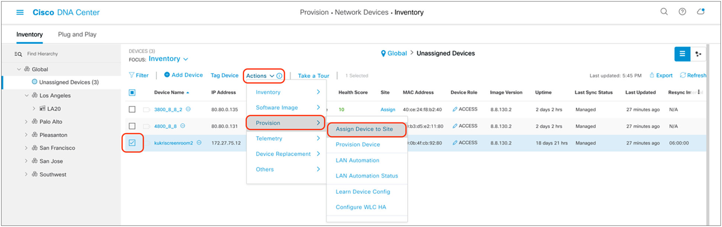Open the Actions dropdown
Image resolution: width=722 pixels, height=227 pixels.
tap(260, 76)
